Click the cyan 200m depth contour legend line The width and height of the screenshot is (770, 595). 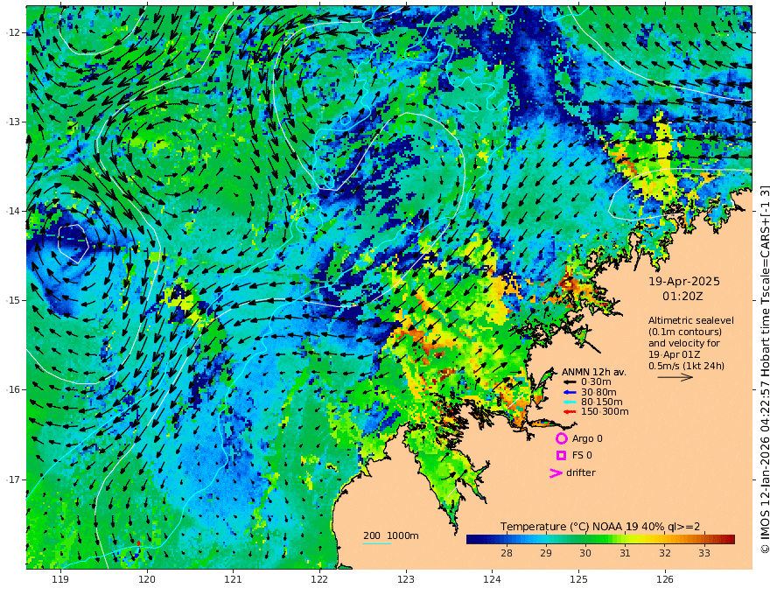(x=376, y=543)
